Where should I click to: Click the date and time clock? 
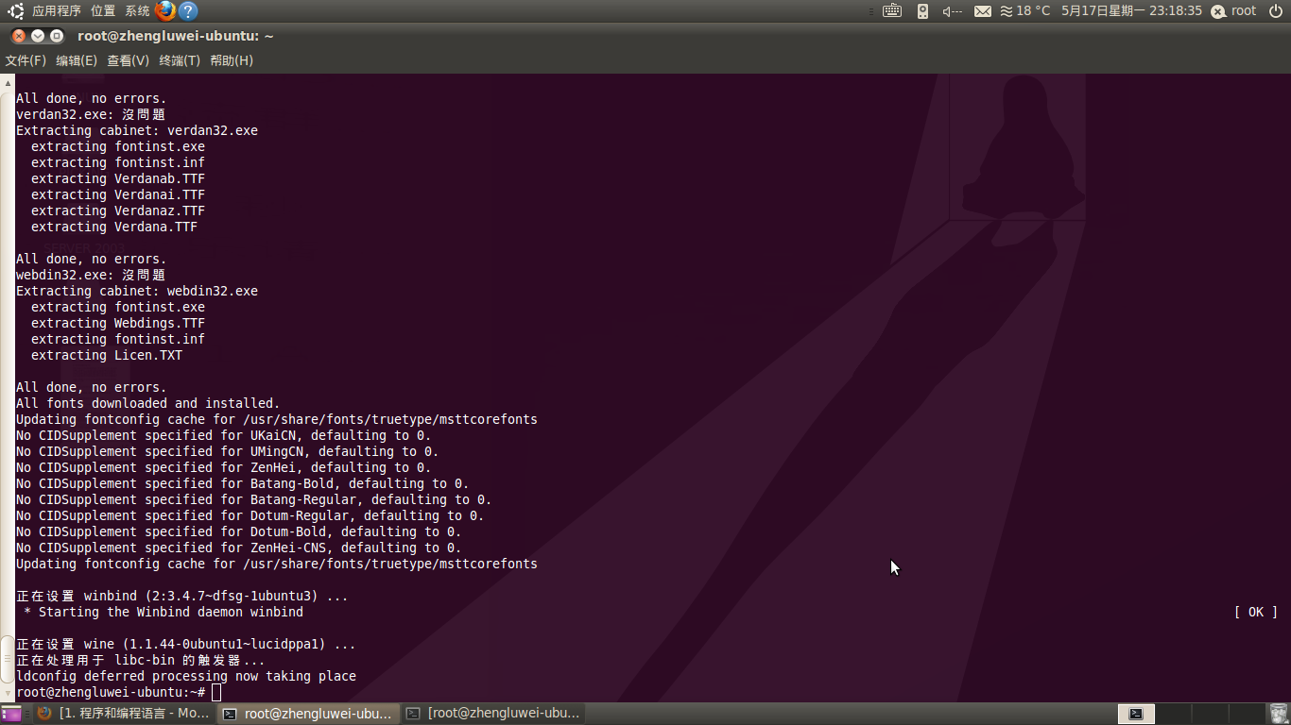point(1131,11)
